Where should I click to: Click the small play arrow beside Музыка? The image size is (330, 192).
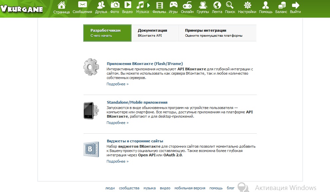click(x=149, y=5)
